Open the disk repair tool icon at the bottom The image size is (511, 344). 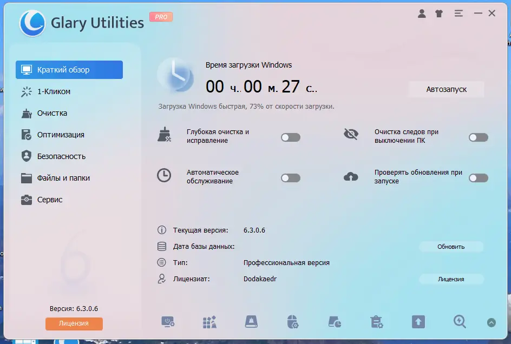251,322
